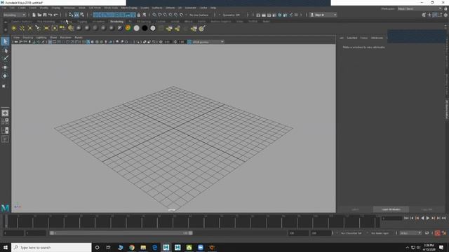Switch to single pane layout
Image resolution: width=449 pixels, height=252 pixels.
5,113
